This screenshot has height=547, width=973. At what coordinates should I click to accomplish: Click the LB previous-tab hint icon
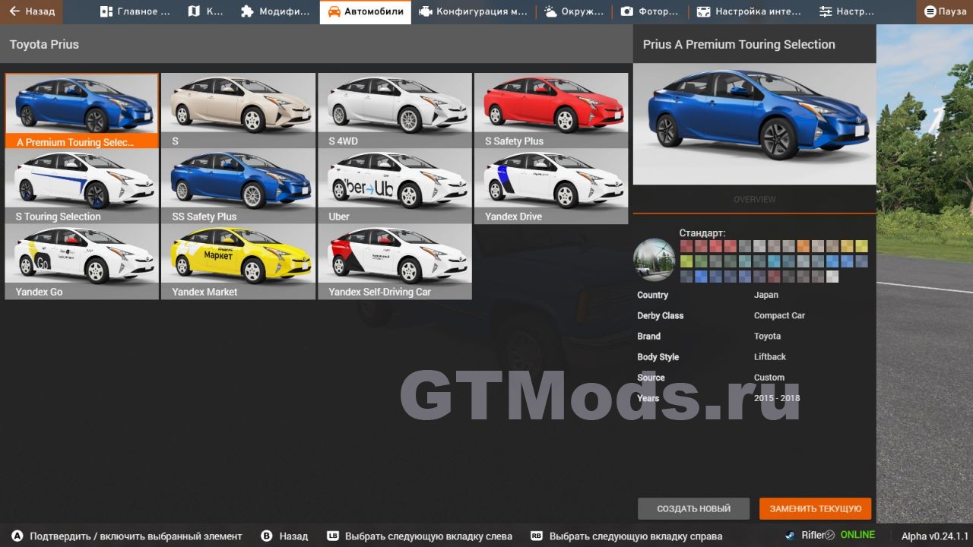coord(333,536)
